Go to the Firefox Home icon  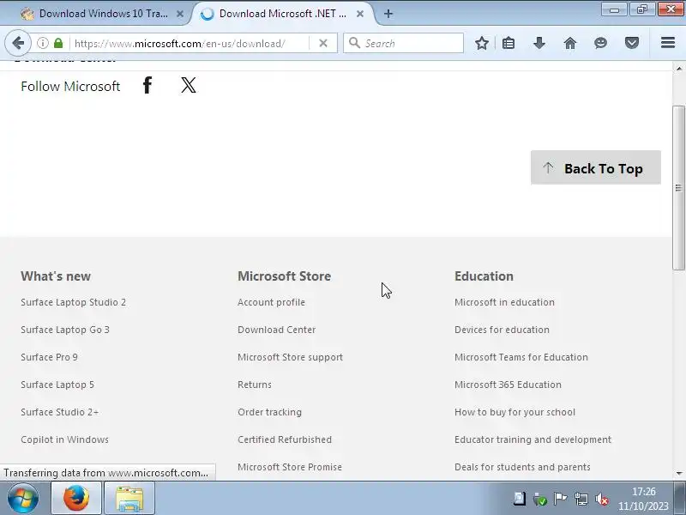[x=570, y=43]
